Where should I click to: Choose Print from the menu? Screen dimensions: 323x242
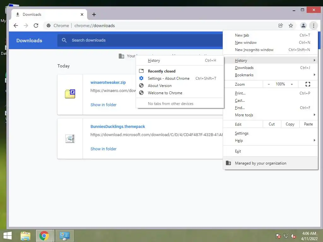pyautogui.click(x=270, y=93)
